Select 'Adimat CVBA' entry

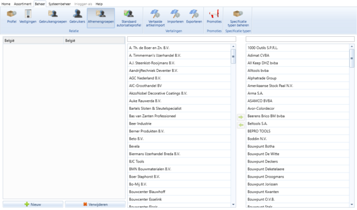tap(298, 55)
